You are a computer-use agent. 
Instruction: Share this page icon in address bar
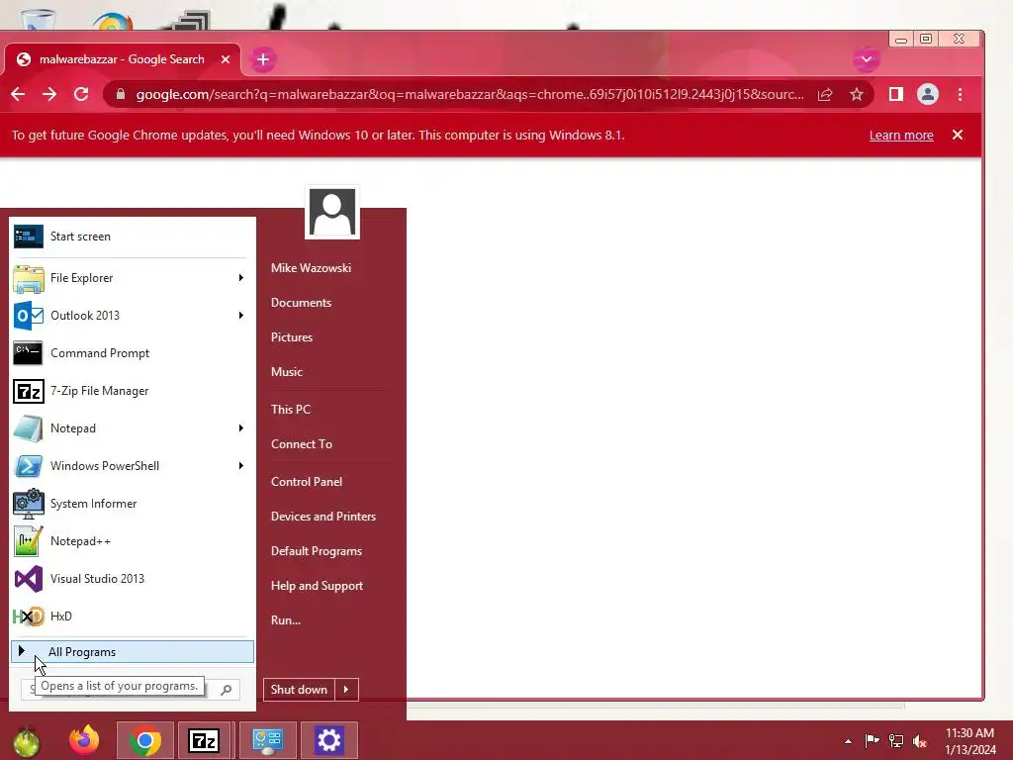coord(825,95)
